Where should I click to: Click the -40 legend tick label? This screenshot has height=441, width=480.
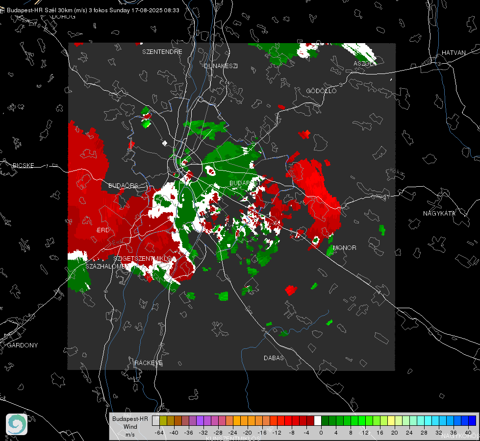coord(174,433)
